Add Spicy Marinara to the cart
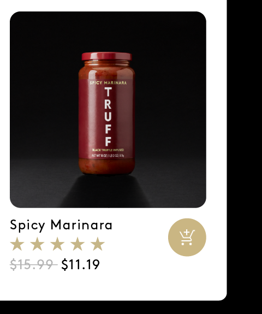The height and width of the screenshot is (314, 262). tap(187, 238)
